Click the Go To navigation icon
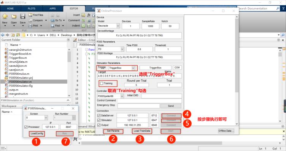286x151 pixels. coord(52,20)
